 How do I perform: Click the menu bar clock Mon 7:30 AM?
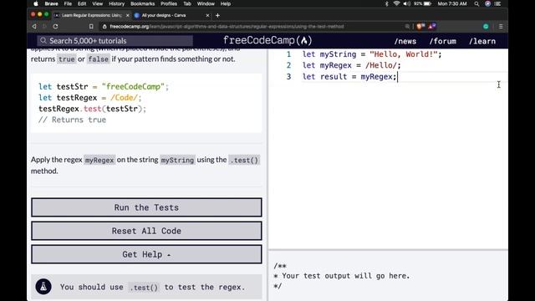[x=452, y=3]
